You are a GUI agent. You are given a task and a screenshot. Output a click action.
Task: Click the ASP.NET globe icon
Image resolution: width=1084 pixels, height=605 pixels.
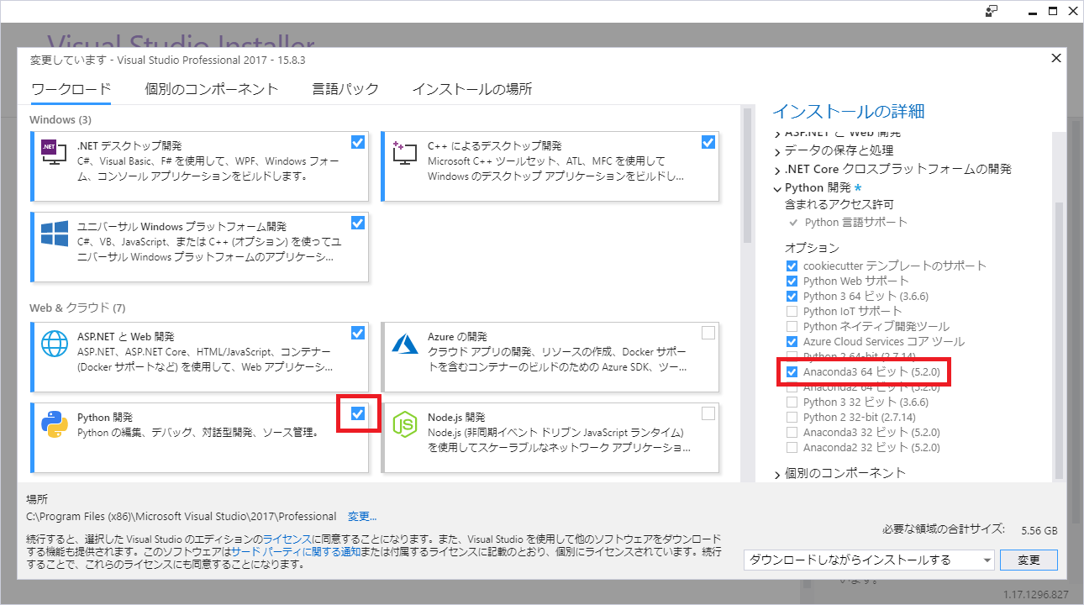coord(55,344)
